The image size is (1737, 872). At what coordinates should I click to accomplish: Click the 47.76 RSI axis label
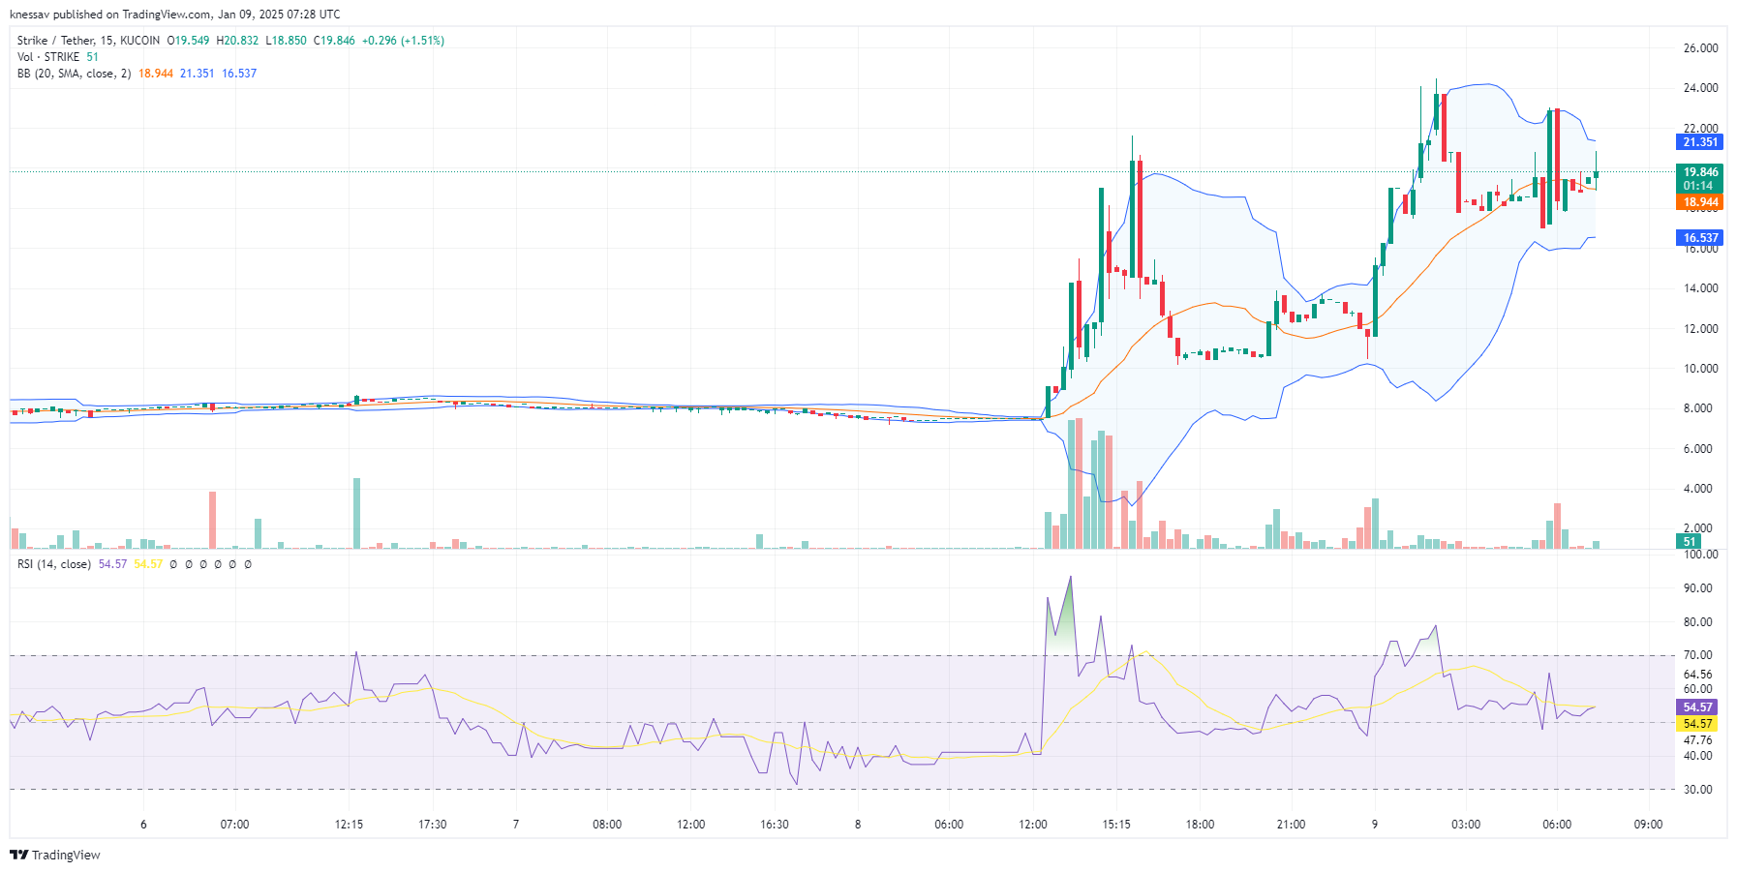(1697, 740)
